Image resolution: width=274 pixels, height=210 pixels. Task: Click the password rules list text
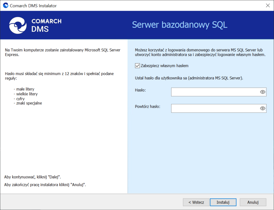click(28, 96)
